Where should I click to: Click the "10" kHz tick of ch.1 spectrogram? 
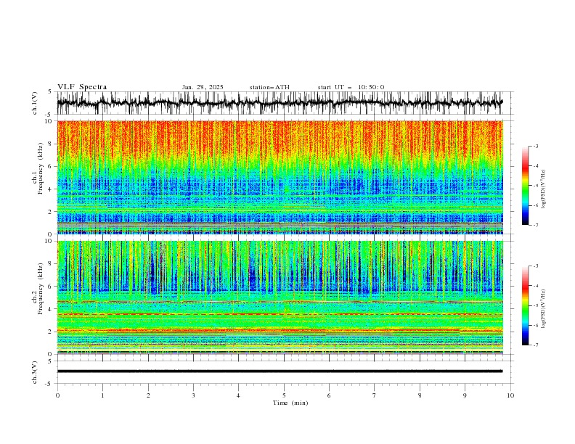tap(49, 121)
